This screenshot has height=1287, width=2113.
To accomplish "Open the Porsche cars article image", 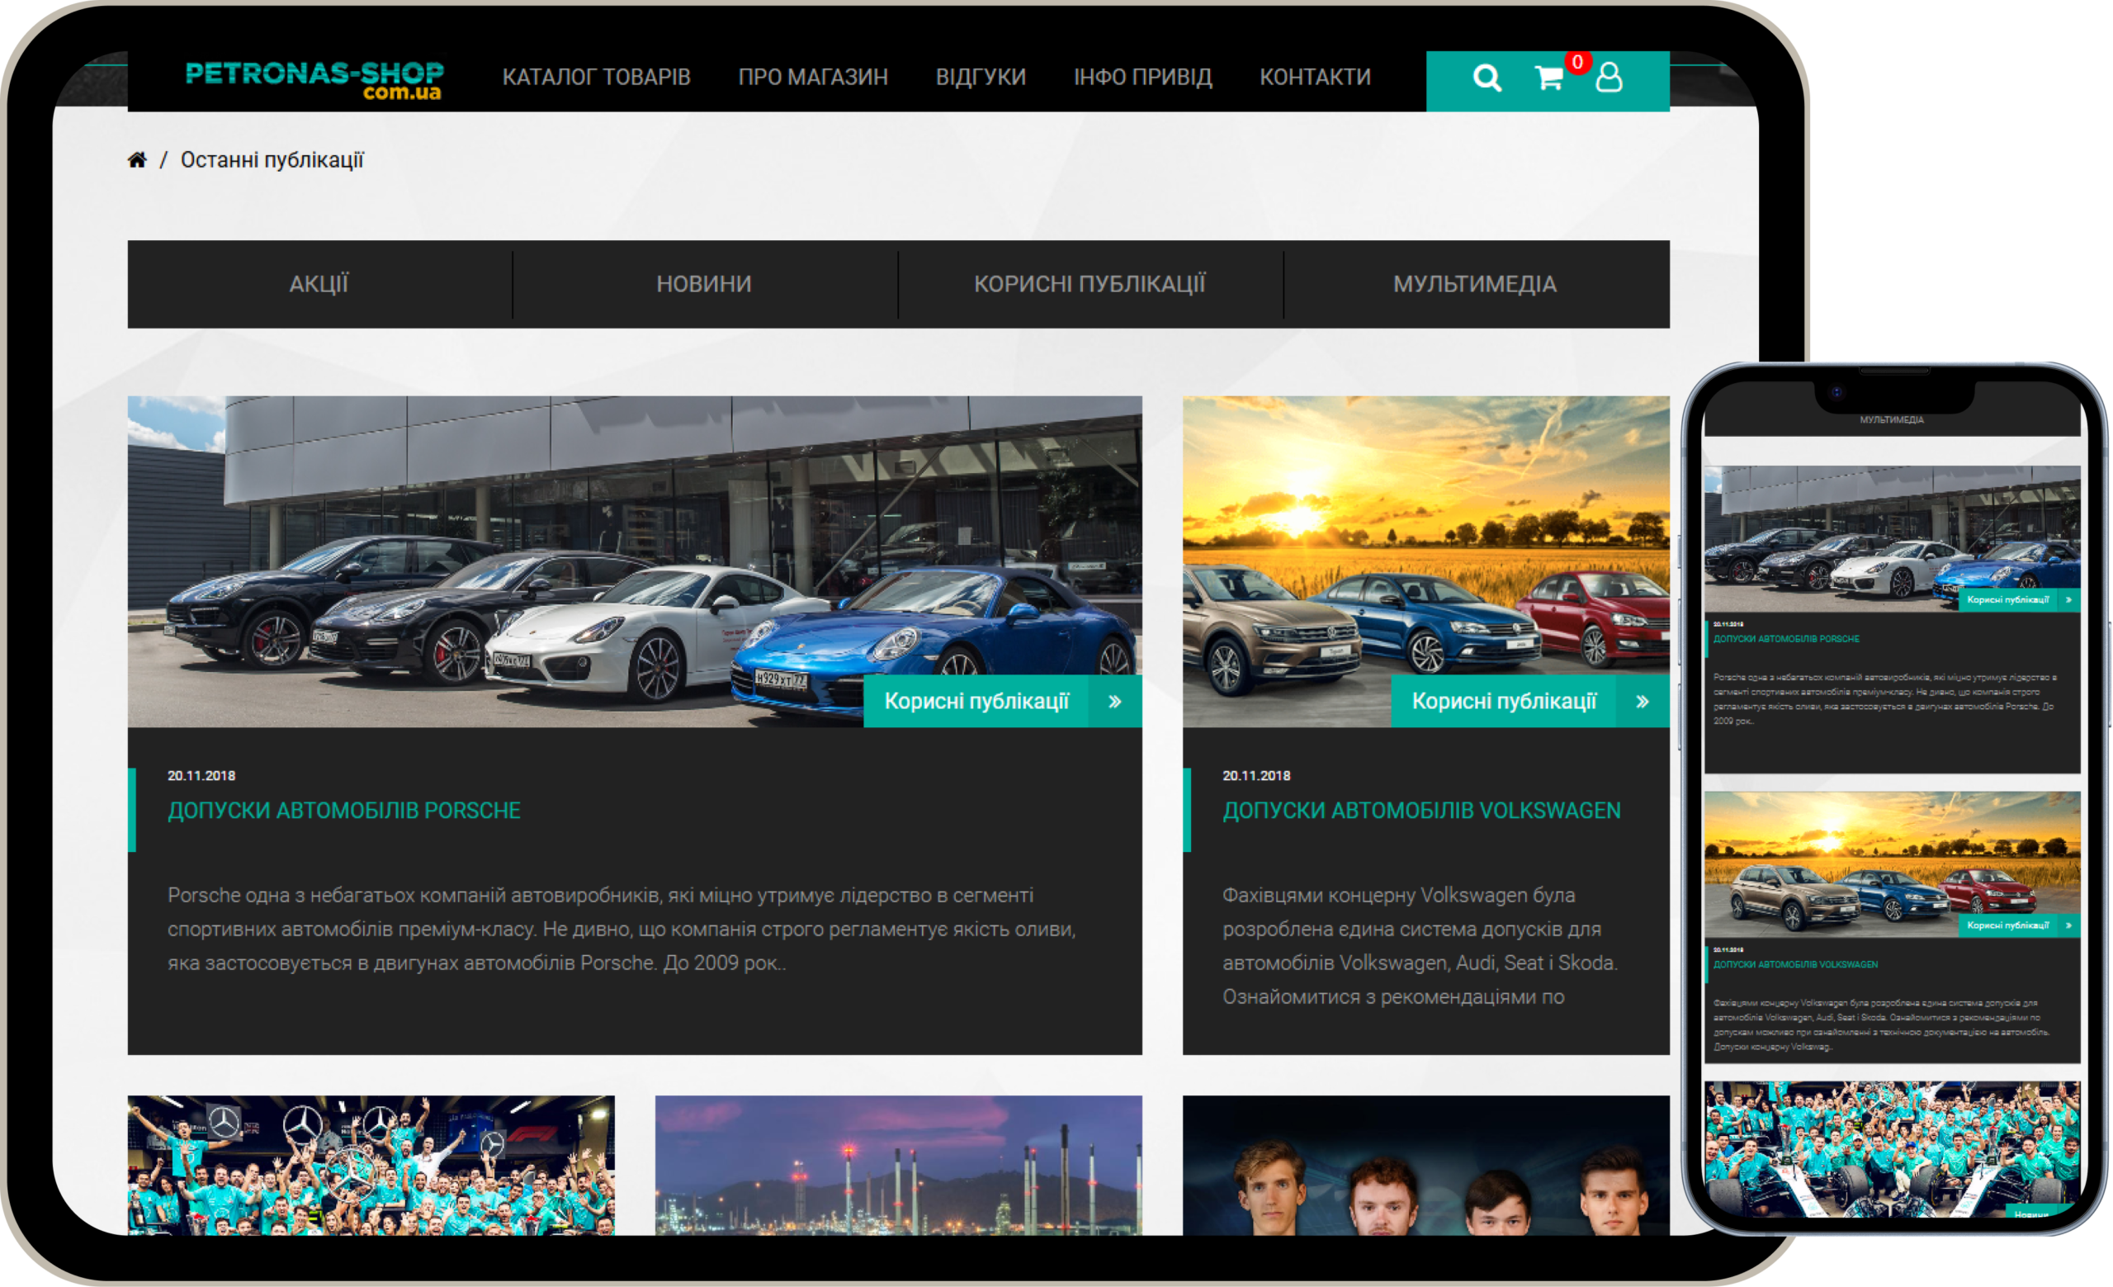I will [635, 561].
